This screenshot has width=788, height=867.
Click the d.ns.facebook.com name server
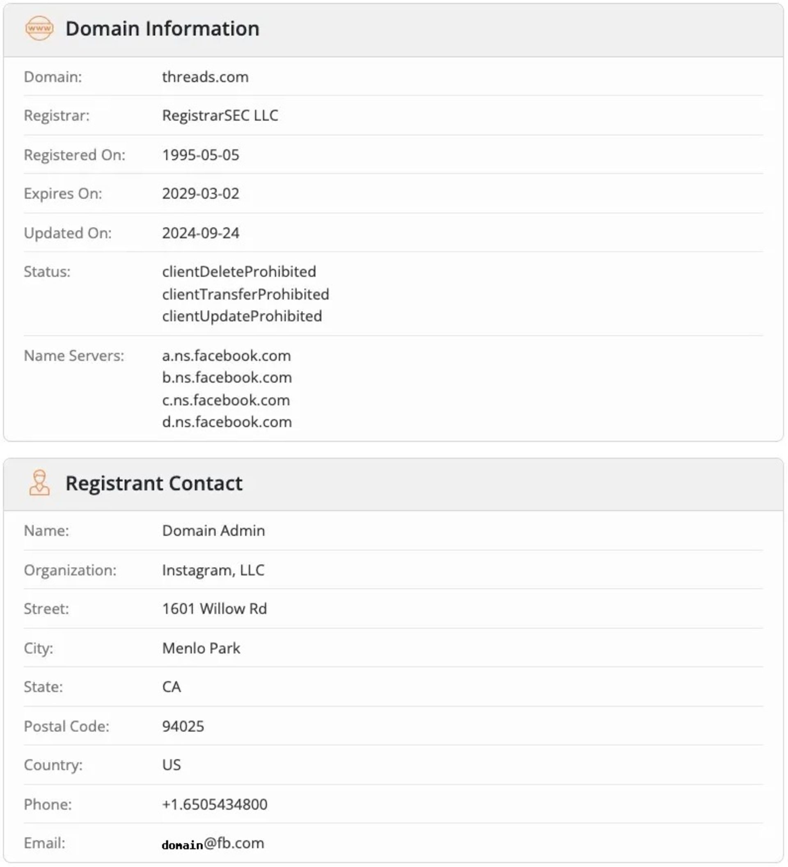click(x=227, y=422)
